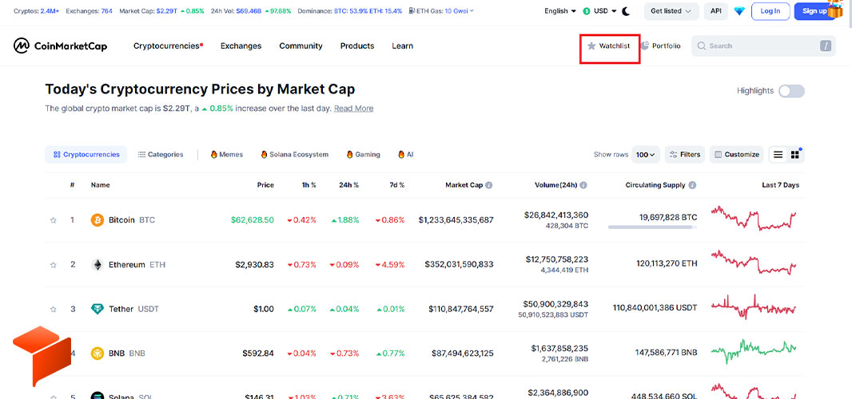
Task: Toggle the Highlights switch
Action: 792,91
